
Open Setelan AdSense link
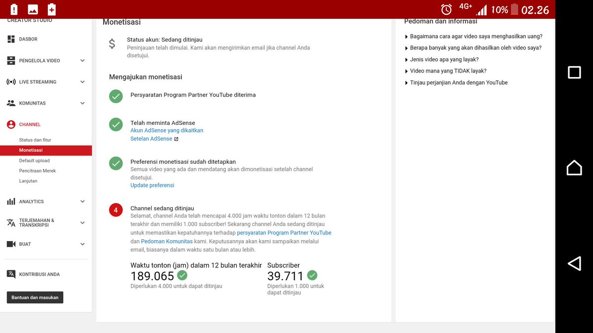point(151,139)
